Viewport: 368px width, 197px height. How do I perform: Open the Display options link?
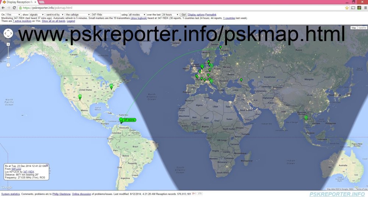pos(196,15)
